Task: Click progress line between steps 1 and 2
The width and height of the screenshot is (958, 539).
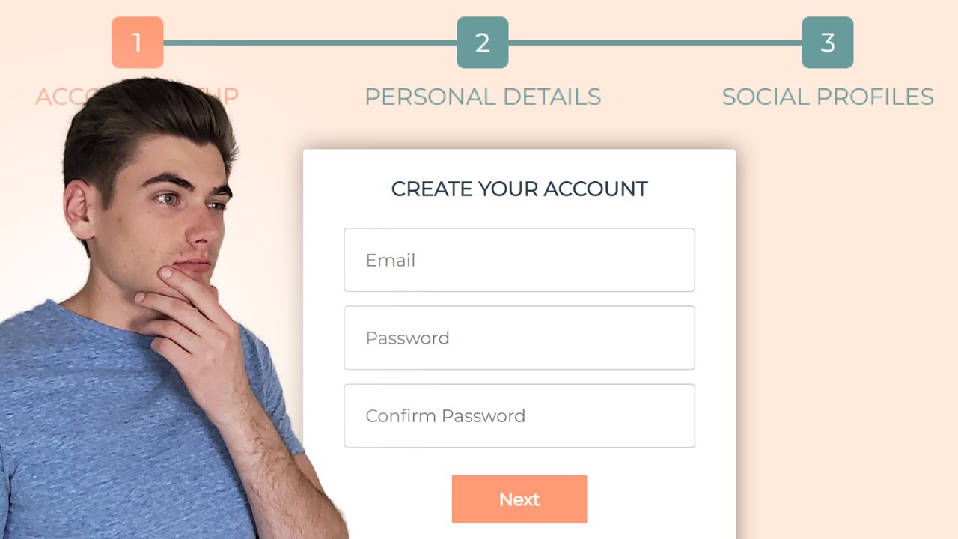Action: tap(310, 43)
